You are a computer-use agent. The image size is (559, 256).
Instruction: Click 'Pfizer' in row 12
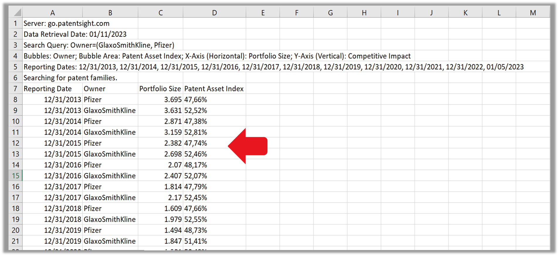point(110,143)
